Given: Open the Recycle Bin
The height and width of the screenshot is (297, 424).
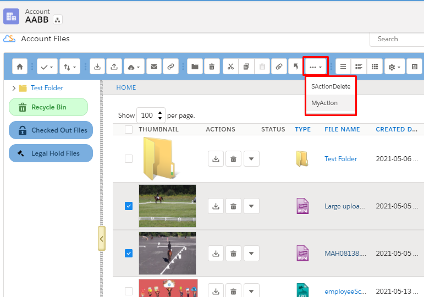Looking at the screenshot, I should (x=48, y=107).
